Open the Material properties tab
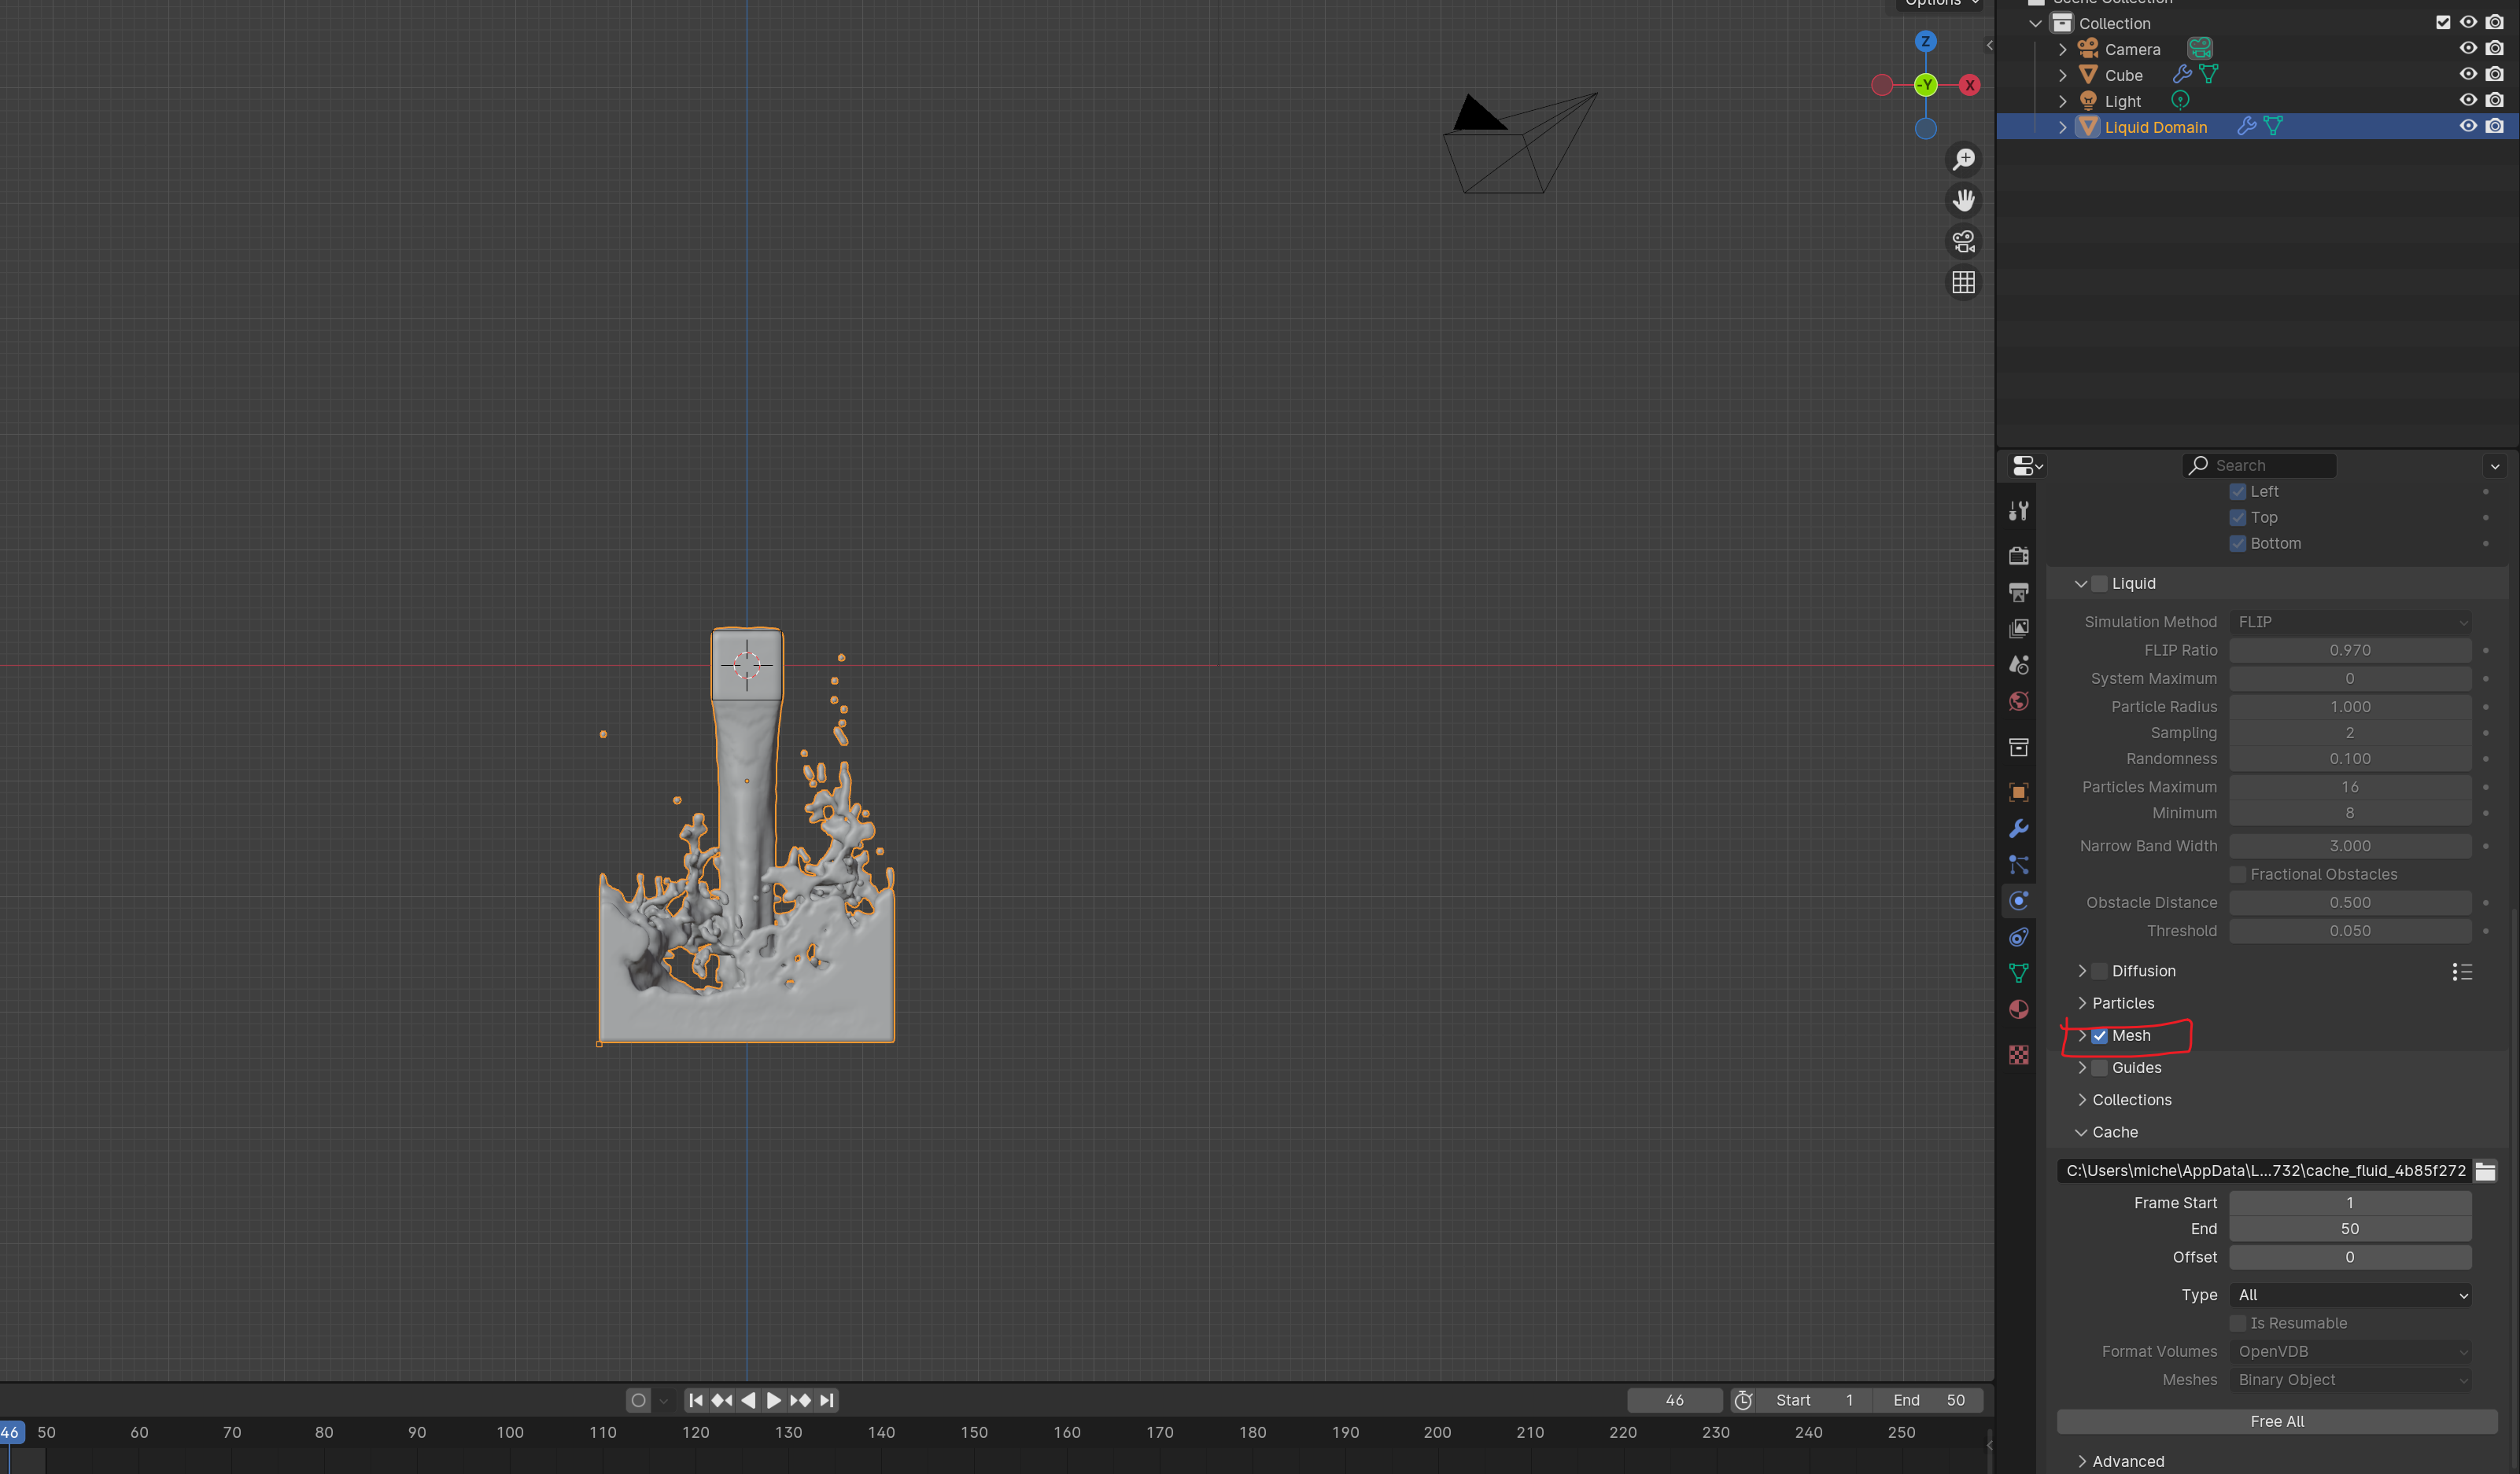Screen dimensions: 2520x1474 click(x=2018, y=1009)
